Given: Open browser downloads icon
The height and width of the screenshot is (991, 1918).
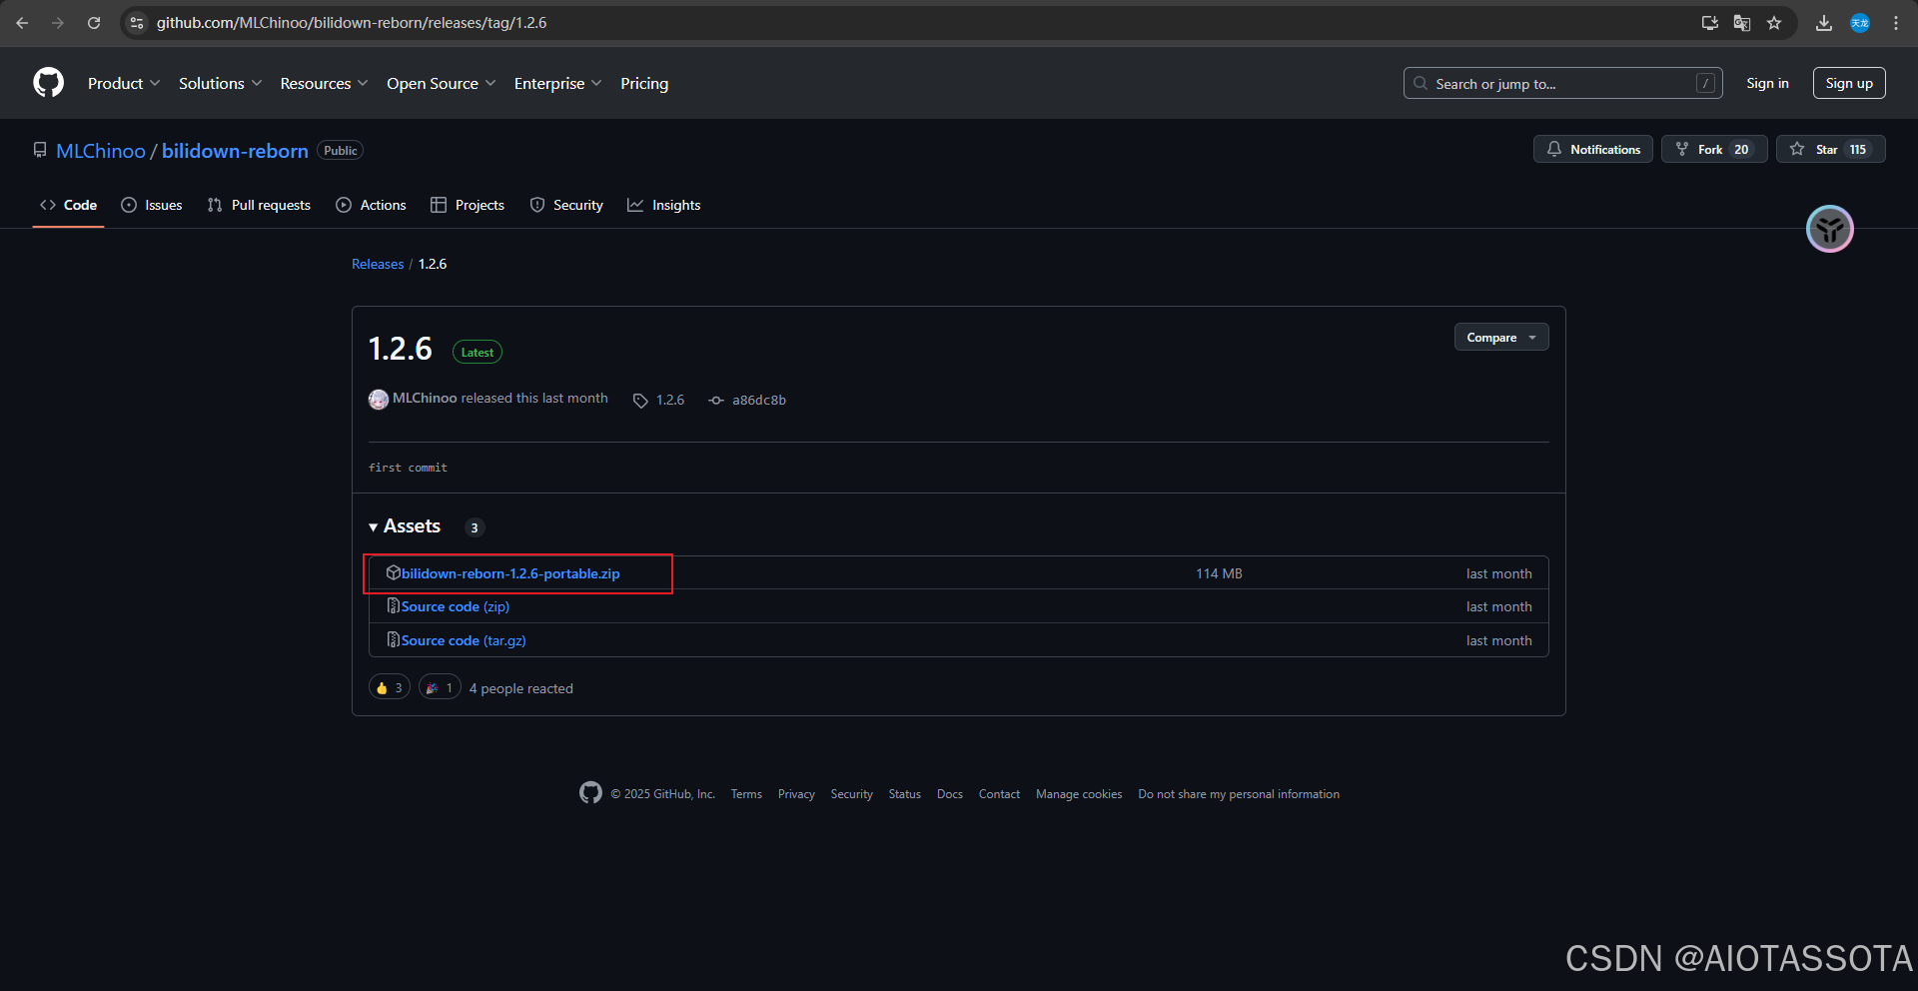Looking at the screenshot, I should click(x=1824, y=23).
